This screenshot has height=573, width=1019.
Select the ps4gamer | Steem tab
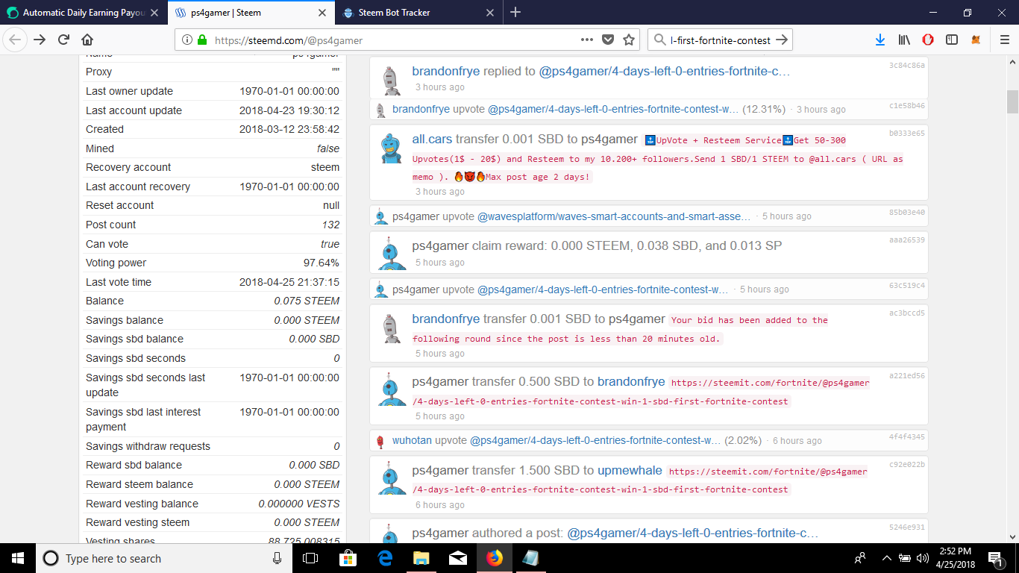(250, 13)
